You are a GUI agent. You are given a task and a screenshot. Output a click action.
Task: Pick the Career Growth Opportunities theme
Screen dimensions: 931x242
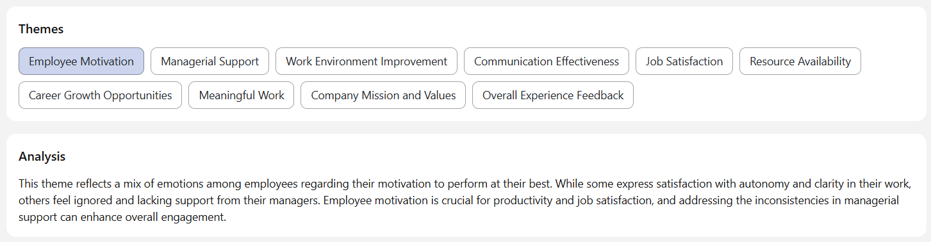(101, 95)
